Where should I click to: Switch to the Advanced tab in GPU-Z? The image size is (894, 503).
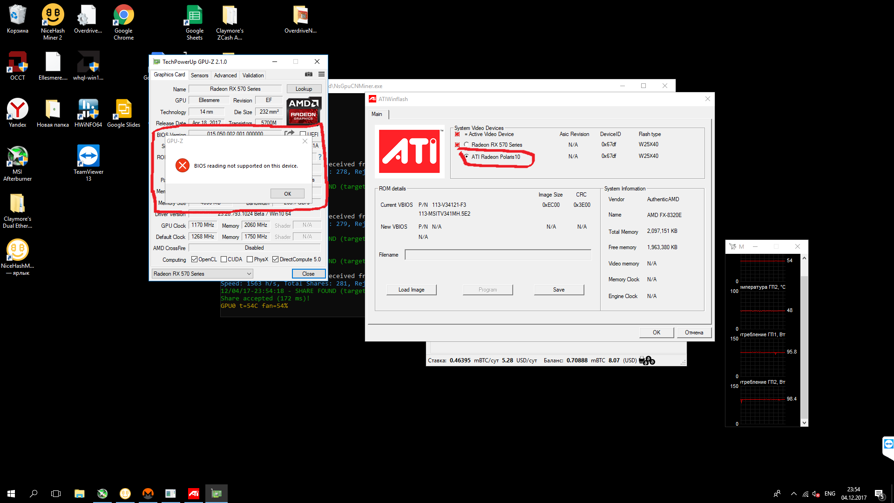coord(225,75)
